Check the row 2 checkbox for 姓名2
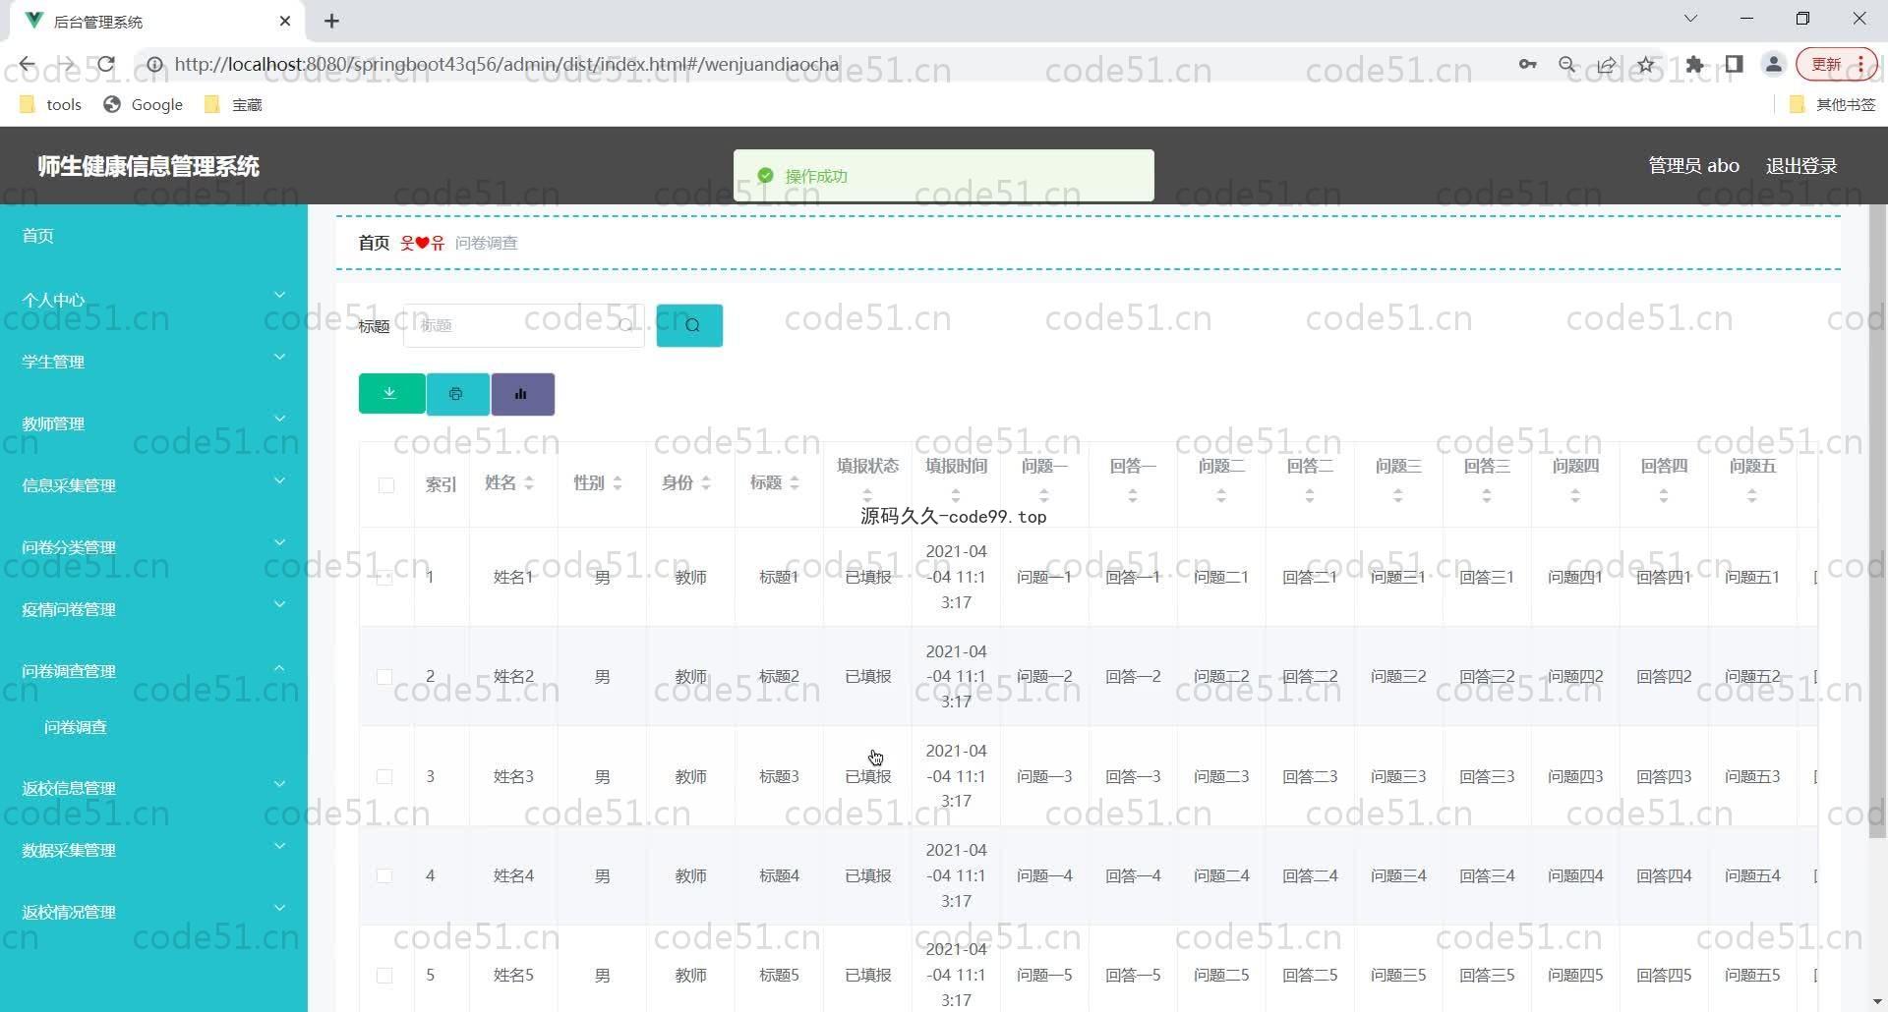 pyautogui.click(x=384, y=677)
